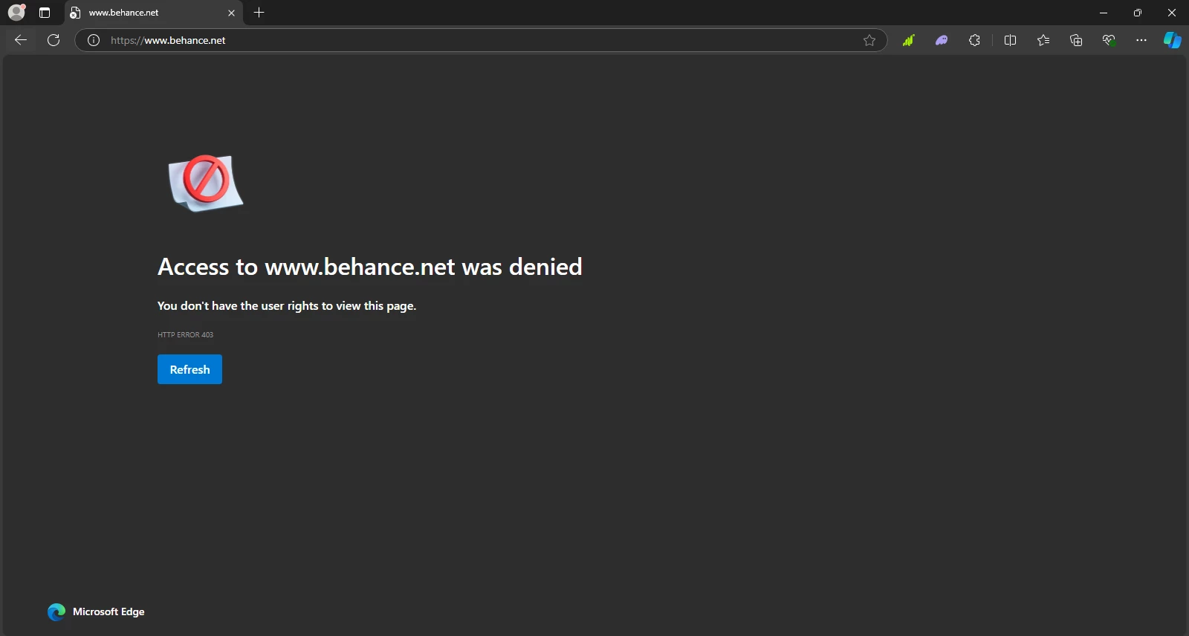Minimize the Edge window
Screen dimensions: 1189x636
coord(1103,13)
